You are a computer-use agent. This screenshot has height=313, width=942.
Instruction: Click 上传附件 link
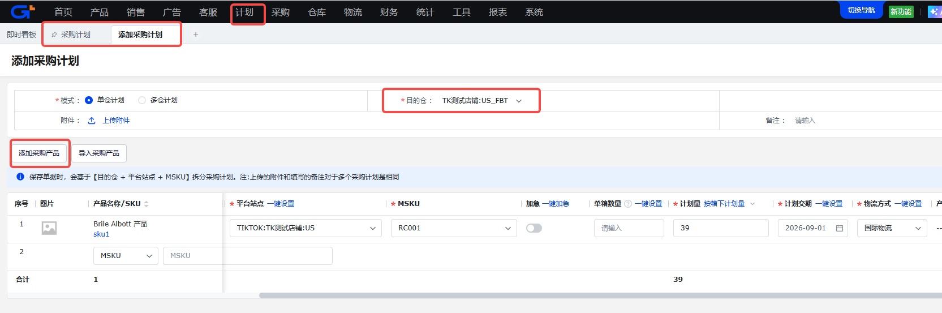tap(116, 121)
